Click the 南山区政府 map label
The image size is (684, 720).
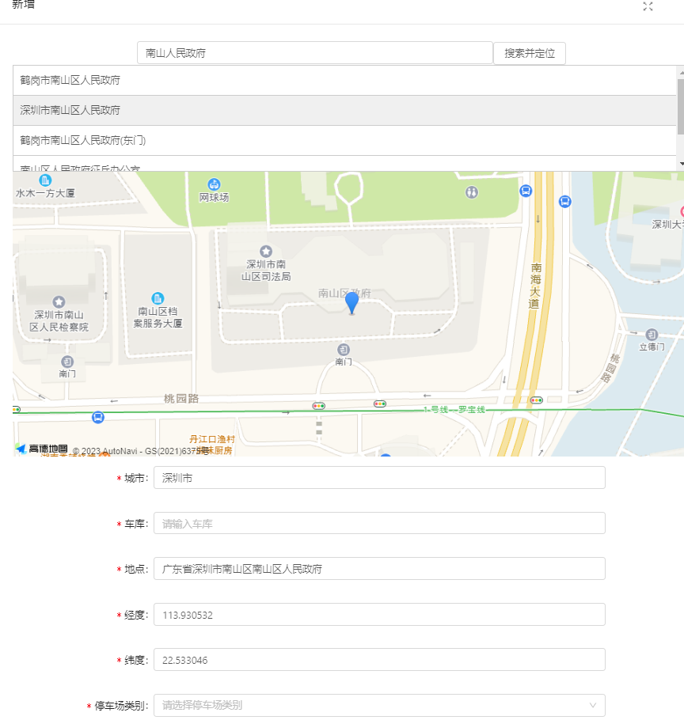tap(344, 293)
